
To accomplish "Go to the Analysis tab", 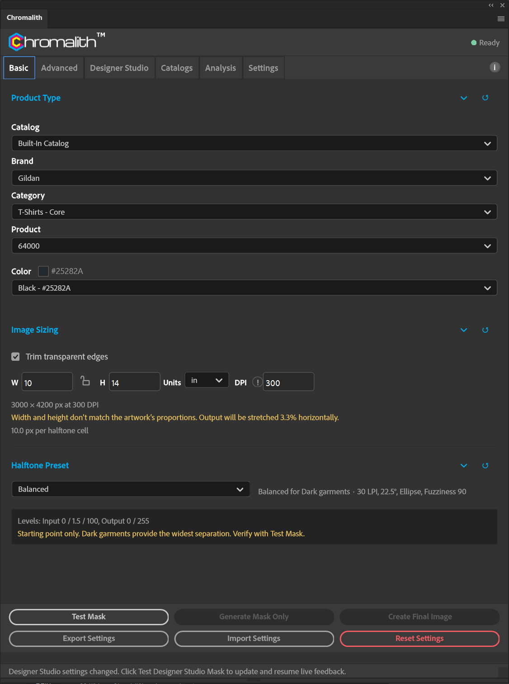I will coord(221,68).
